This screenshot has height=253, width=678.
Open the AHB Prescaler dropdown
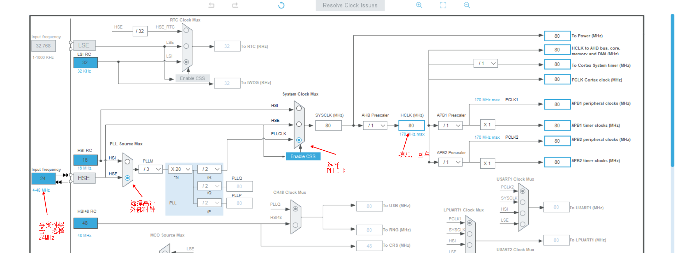(x=375, y=126)
